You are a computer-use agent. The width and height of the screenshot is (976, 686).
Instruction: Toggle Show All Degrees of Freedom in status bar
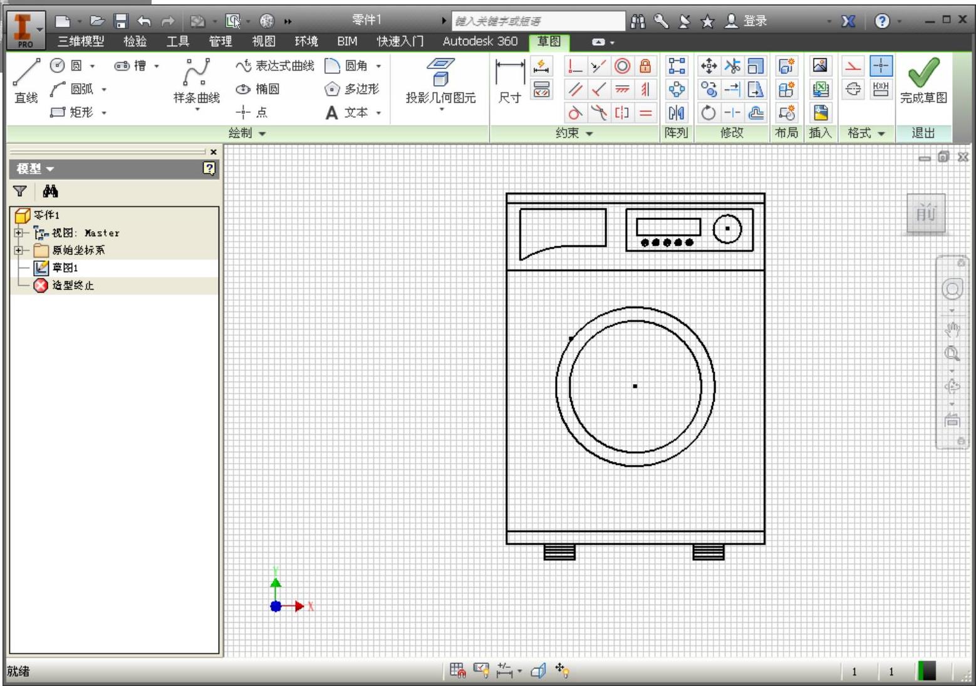(562, 671)
